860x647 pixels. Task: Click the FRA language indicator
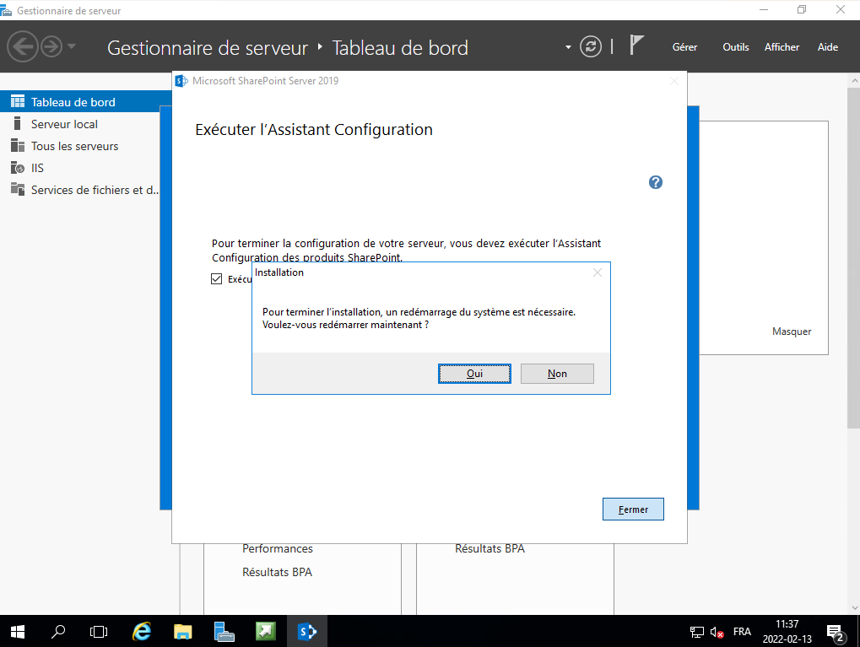pos(742,632)
